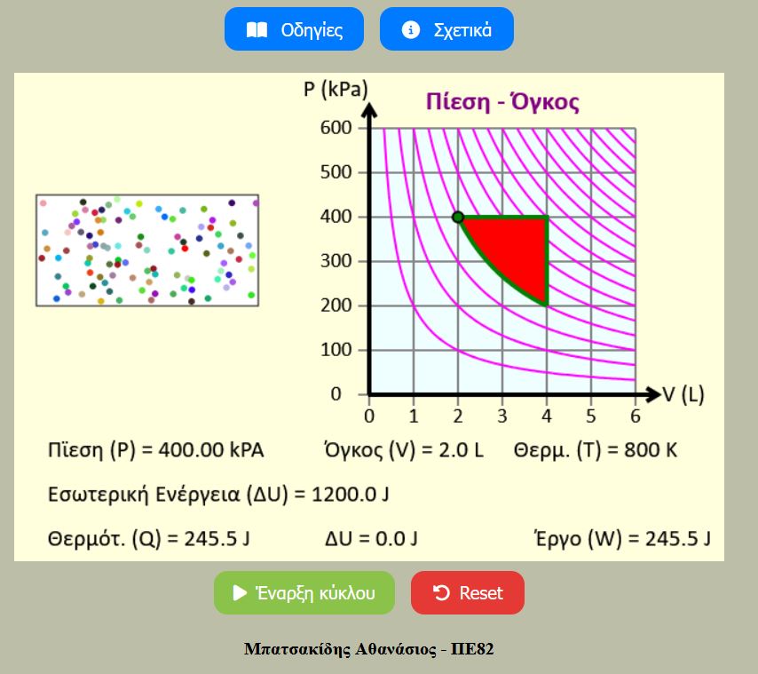Click the circular arrow icon on Reset
Screen dimensions: 758x674
click(x=441, y=593)
